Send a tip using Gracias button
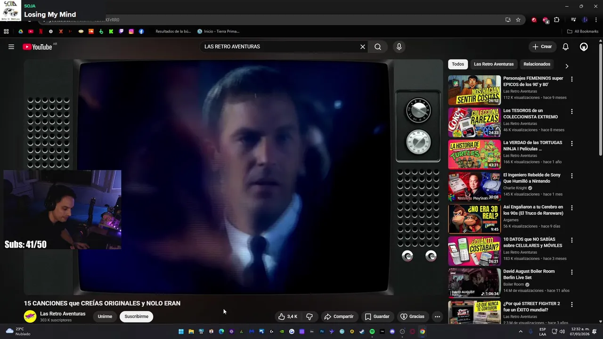This screenshot has width=603, height=339. [x=412, y=316]
